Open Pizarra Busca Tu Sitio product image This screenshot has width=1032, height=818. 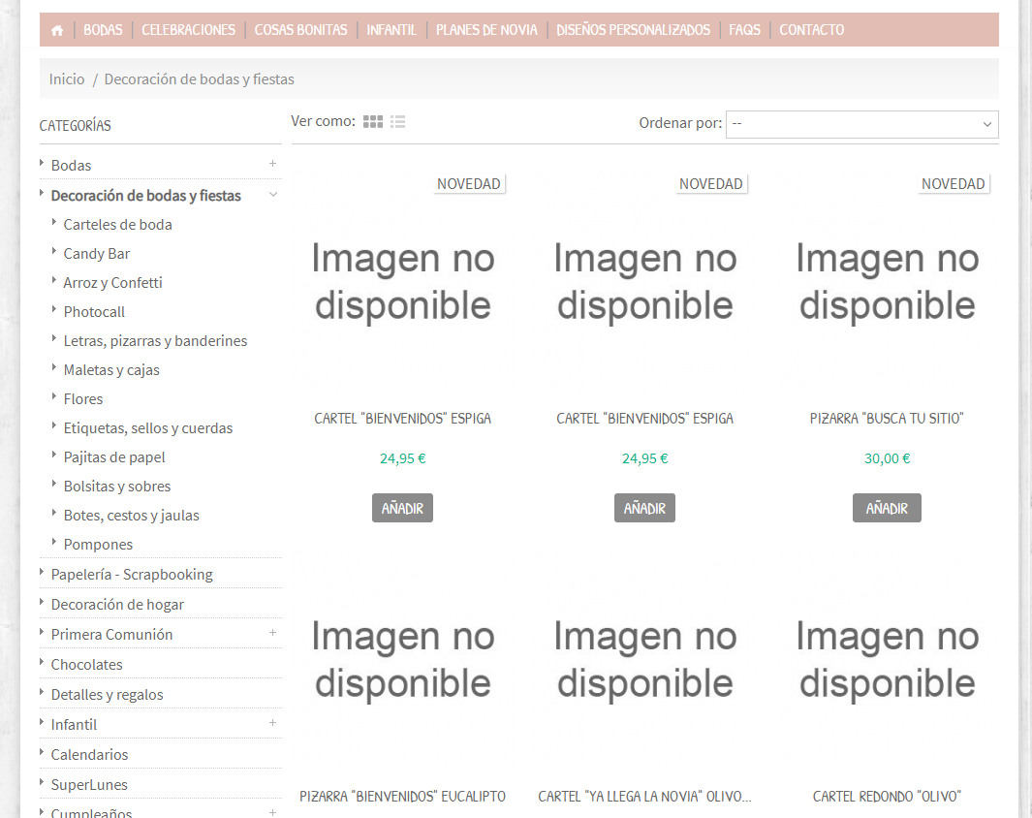click(x=888, y=282)
